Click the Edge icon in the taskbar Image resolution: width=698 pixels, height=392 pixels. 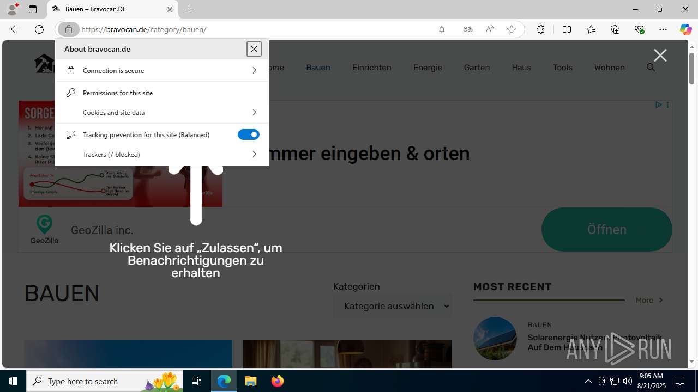pos(224,381)
